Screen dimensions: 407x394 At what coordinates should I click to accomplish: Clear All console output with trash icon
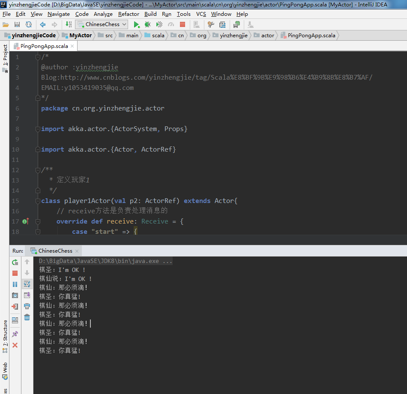click(x=27, y=317)
